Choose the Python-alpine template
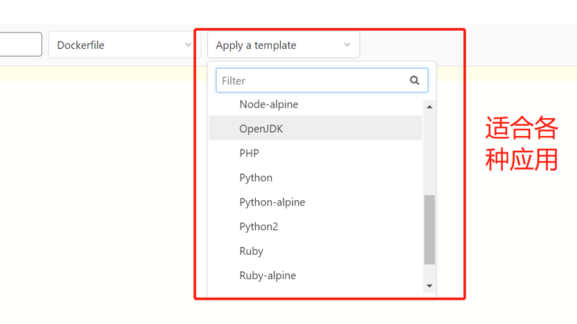Viewport: 577px width, 324px height. pos(272,202)
